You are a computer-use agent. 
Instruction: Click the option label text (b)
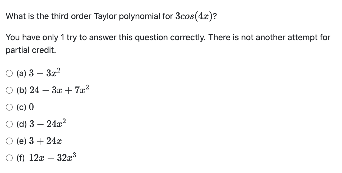click(21, 90)
